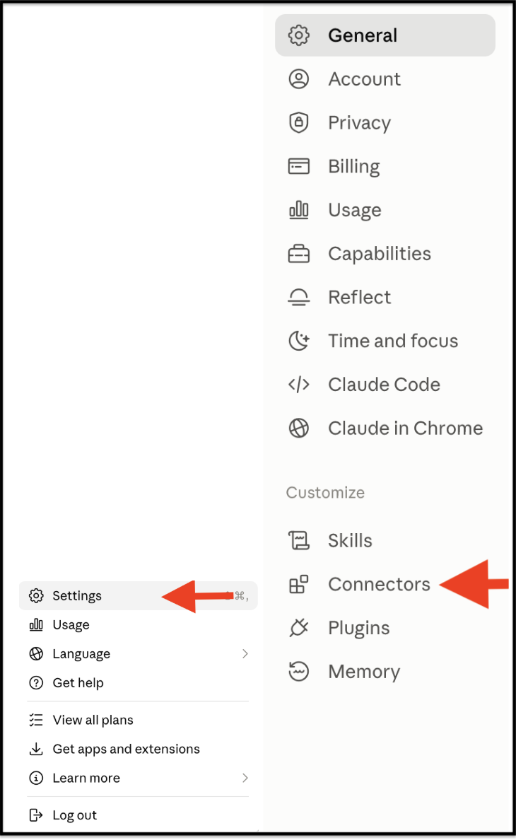Viewport: 516px width, 840px height.
Task: Click the Time and focus moon icon
Action: click(299, 341)
